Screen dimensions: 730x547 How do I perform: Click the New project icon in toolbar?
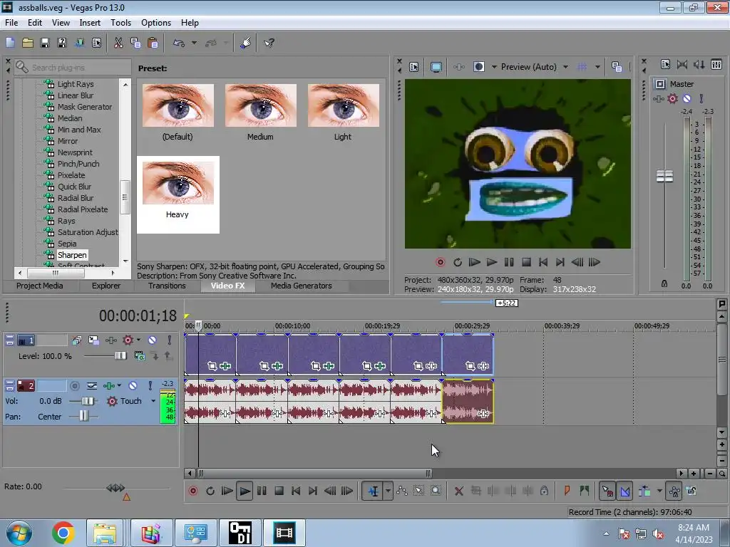(x=10, y=43)
